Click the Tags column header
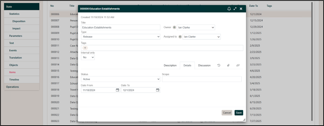Image resolution: width=324 pixels, height=126 pixels. pyautogui.click(x=269, y=6)
